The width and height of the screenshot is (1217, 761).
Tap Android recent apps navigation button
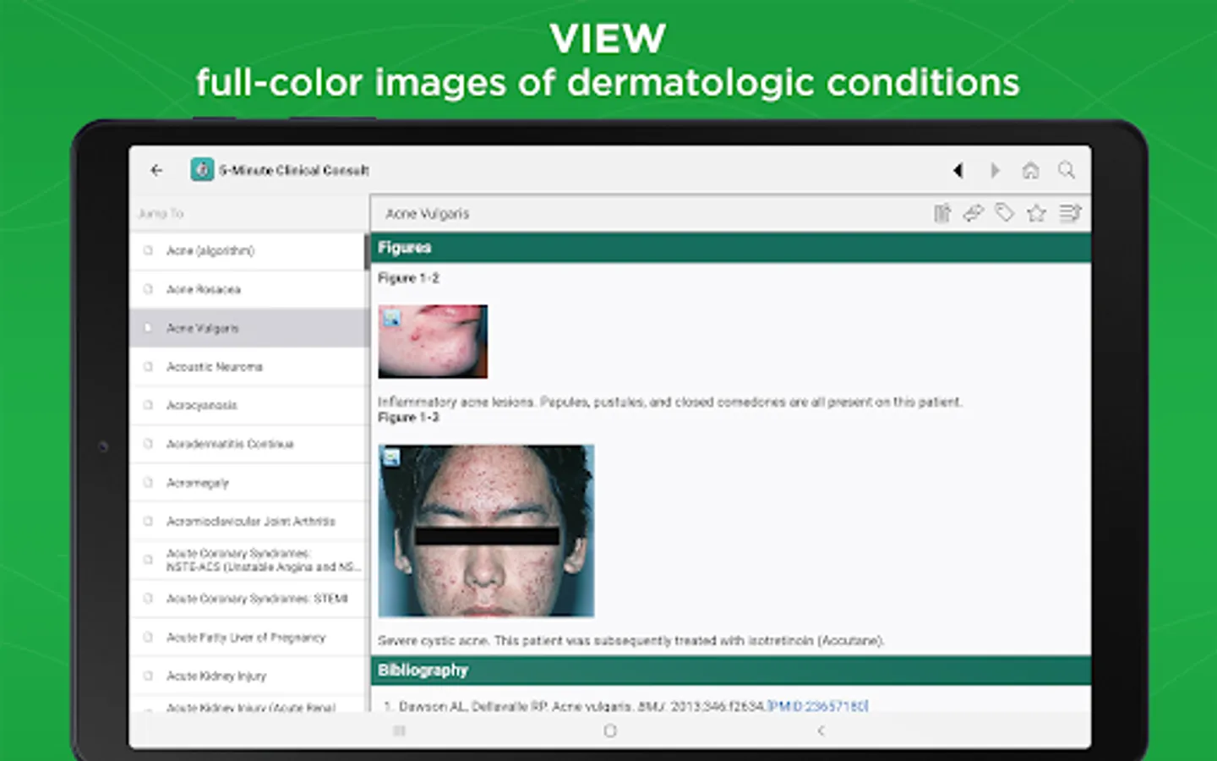point(400,730)
